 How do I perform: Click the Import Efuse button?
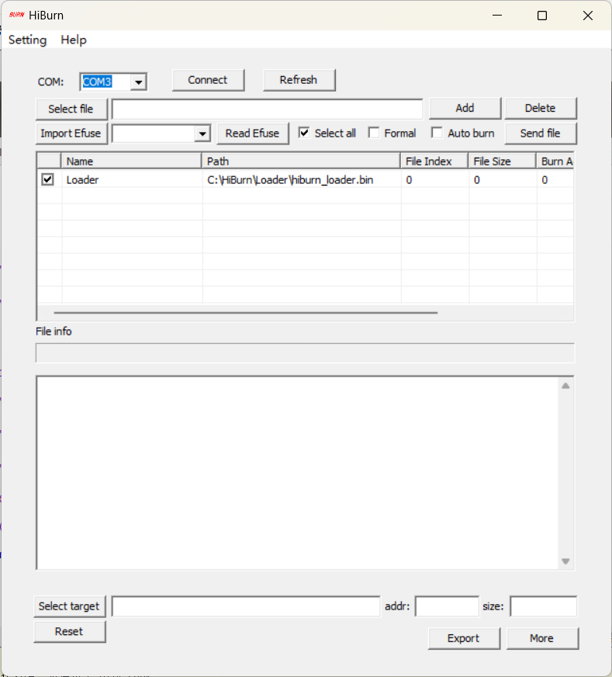[x=71, y=134]
